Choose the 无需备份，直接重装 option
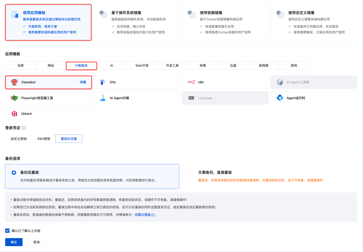 (192, 172)
